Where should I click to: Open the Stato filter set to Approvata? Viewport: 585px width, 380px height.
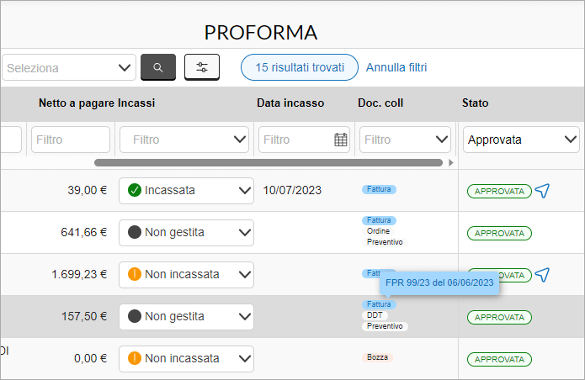pyautogui.click(x=521, y=140)
